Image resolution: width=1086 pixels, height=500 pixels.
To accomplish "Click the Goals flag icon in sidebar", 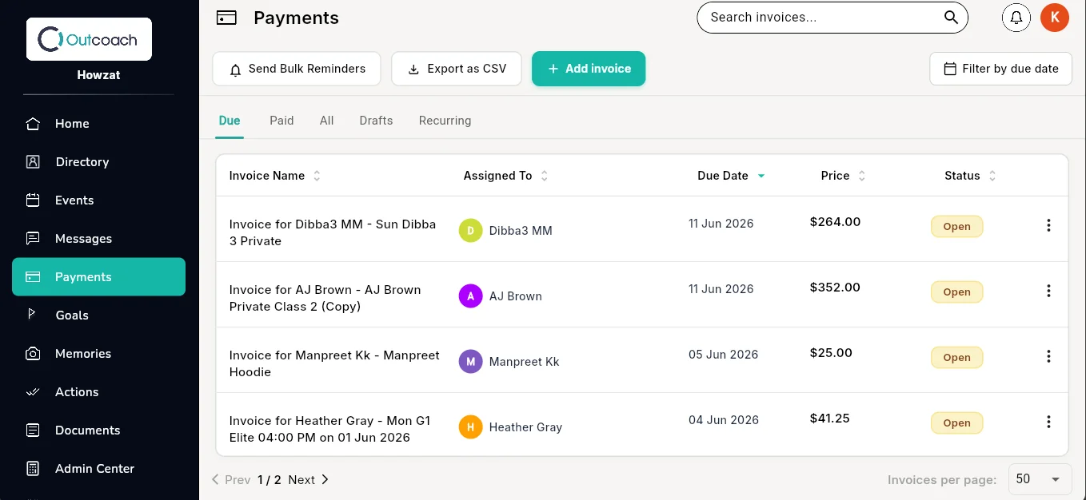I will 33,315.
